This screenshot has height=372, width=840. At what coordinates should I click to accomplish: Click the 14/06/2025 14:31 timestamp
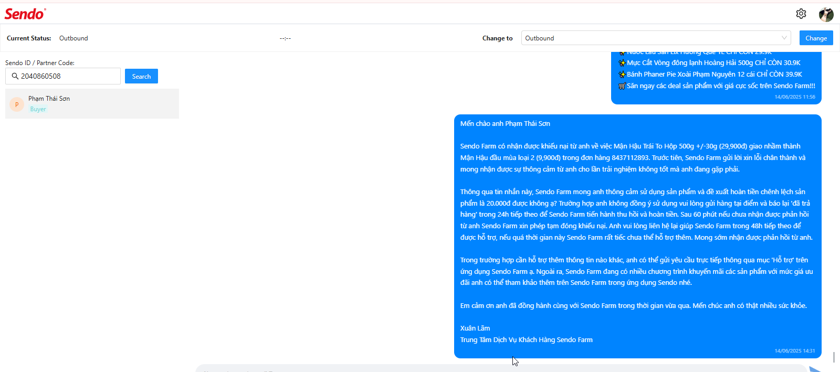click(x=795, y=351)
